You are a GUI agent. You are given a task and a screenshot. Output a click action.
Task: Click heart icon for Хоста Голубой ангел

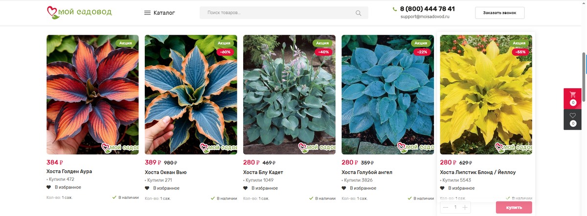[344, 188]
